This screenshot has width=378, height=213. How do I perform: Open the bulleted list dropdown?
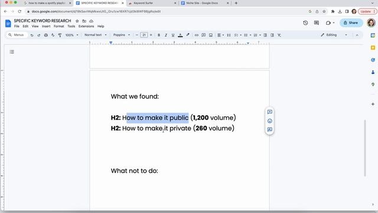pyautogui.click(x=247, y=35)
